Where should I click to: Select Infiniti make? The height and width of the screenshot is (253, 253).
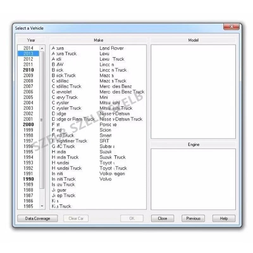pos(57,174)
